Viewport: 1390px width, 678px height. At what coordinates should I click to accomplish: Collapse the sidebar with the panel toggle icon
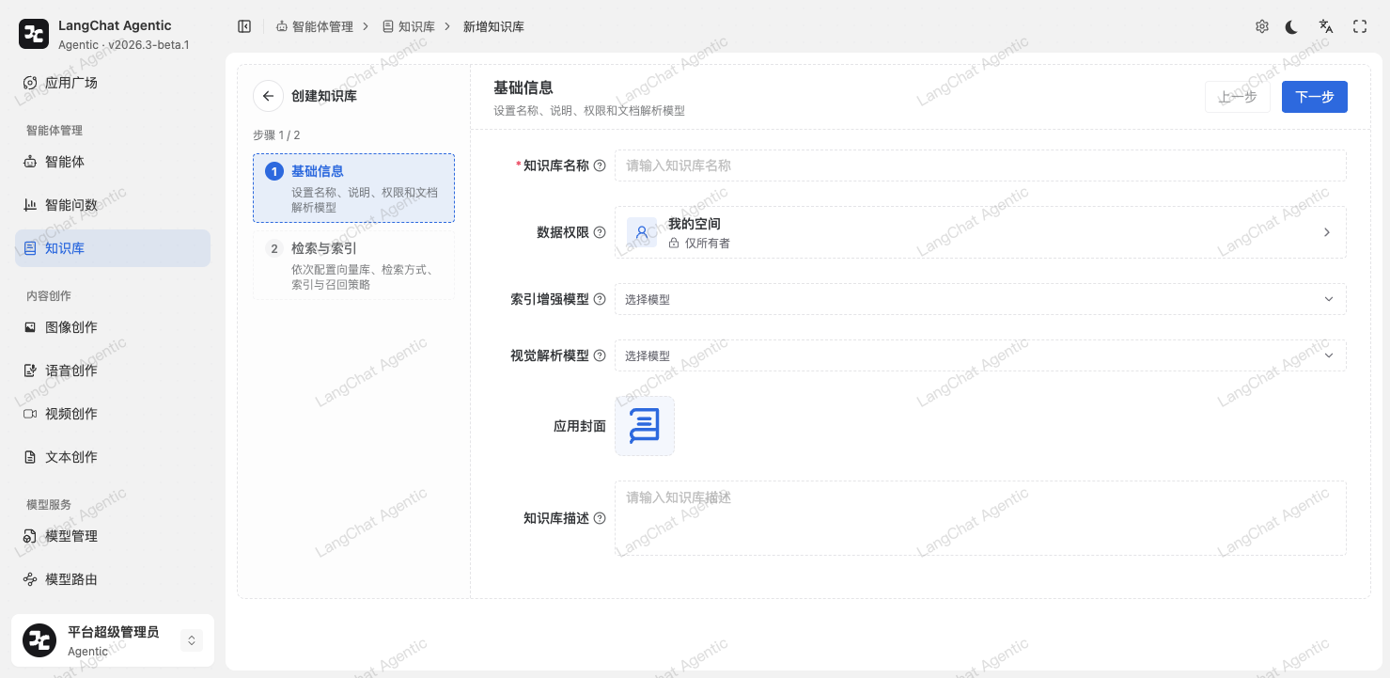(244, 26)
